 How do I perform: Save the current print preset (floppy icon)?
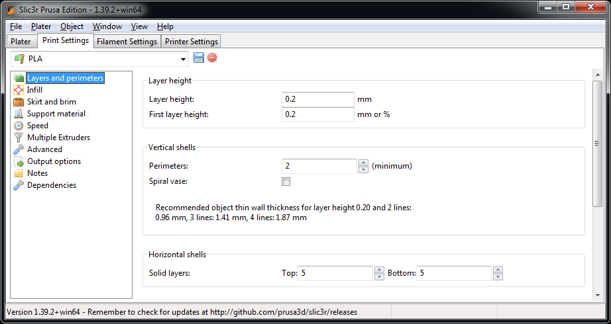pos(199,58)
